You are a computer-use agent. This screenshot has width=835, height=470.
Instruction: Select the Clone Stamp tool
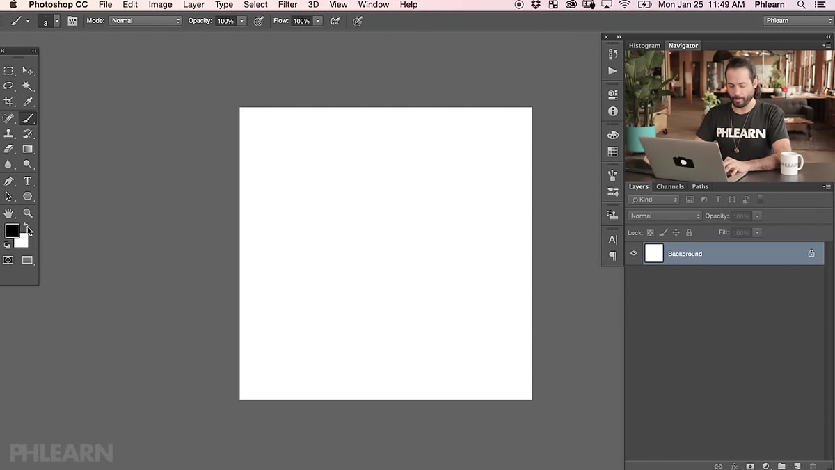tap(9, 133)
